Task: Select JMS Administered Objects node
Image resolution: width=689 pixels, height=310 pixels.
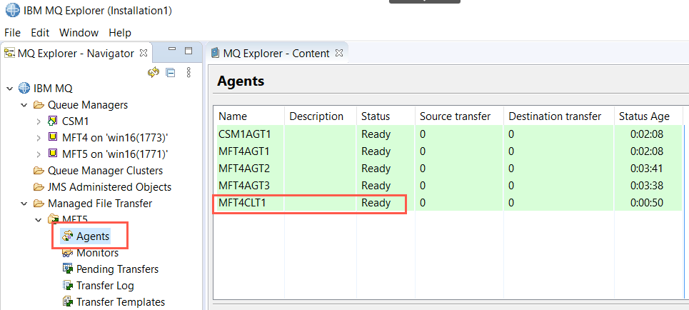Action: (x=109, y=187)
